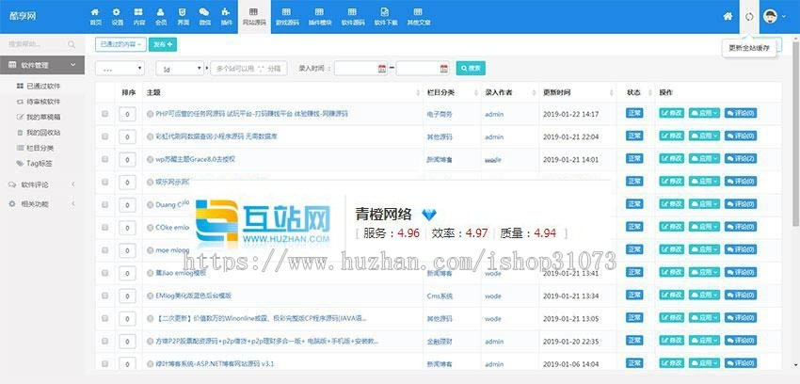Switch to the 其他文章 tab
Viewport: 800px width, 384px height.
coord(418,17)
